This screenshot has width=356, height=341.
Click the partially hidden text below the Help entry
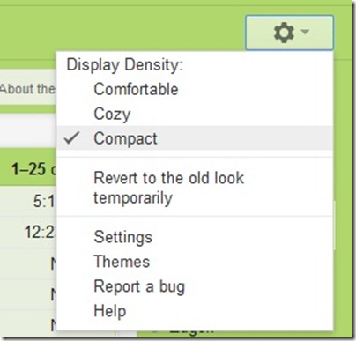[x=191, y=331]
